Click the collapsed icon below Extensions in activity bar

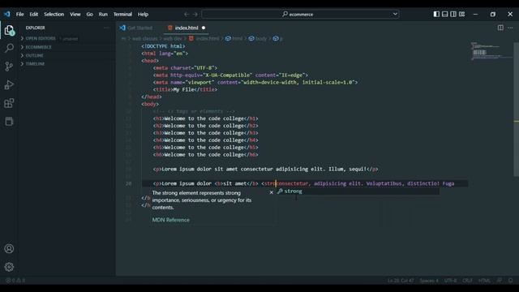[9, 121]
